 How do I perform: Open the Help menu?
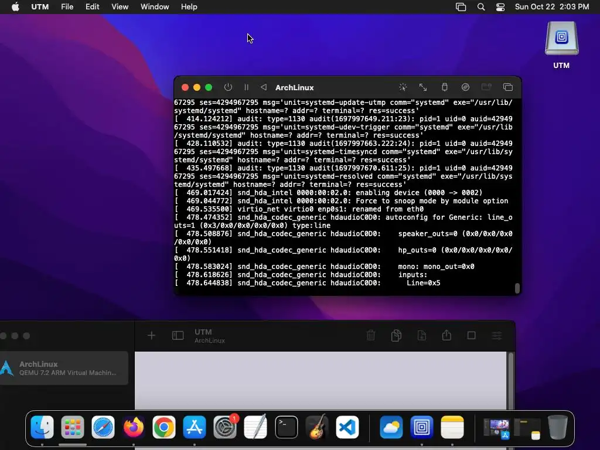click(x=189, y=7)
